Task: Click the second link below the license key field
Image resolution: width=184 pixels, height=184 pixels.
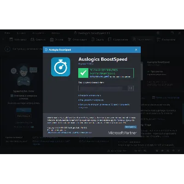Action: pos(91,100)
